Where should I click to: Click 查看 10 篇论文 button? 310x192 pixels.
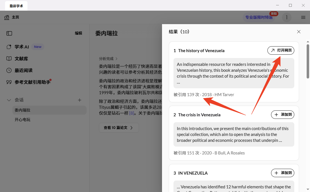pos(119,128)
